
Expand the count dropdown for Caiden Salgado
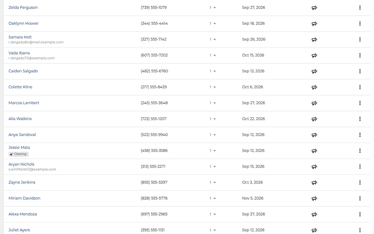(x=213, y=71)
